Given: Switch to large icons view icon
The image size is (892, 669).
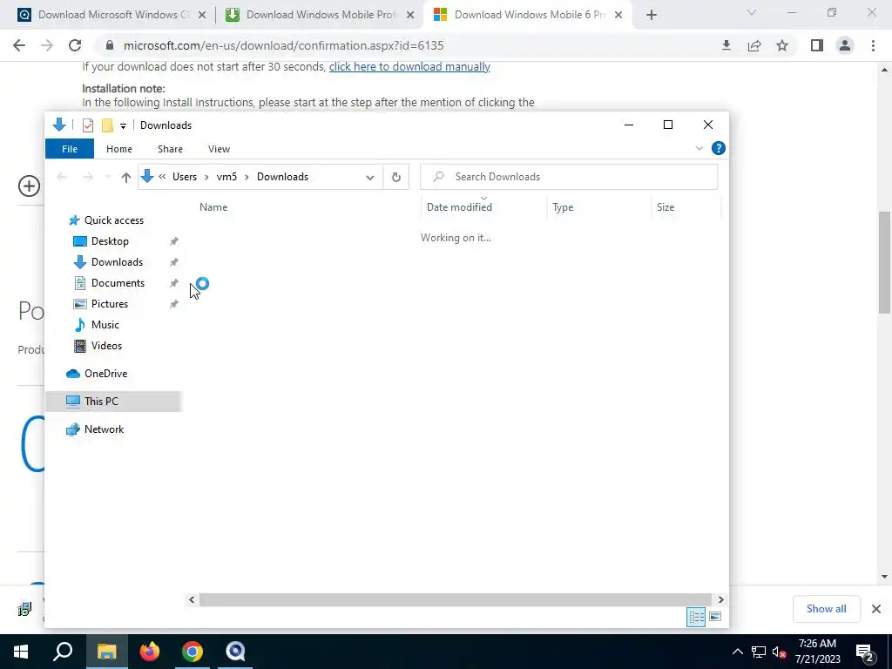Looking at the screenshot, I should coord(715,618).
